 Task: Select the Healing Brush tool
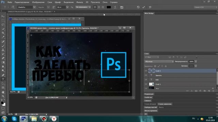pos(3,41)
